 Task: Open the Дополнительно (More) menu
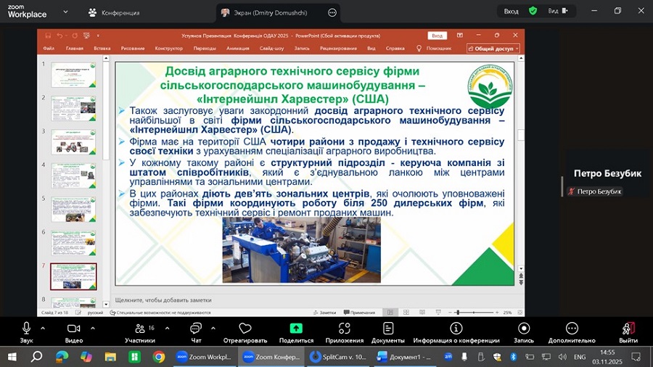coord(572,329)
